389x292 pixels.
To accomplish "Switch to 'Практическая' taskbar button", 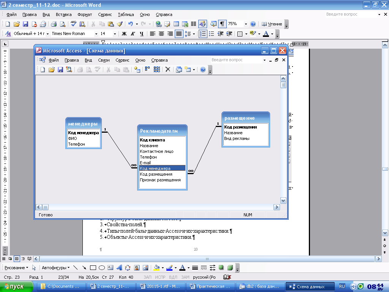I will (x=210, y=287).
